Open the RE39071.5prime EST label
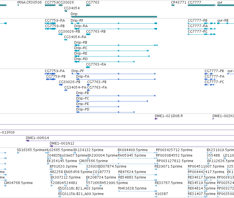This screenshot has height=198, width=234. [168, 166]
